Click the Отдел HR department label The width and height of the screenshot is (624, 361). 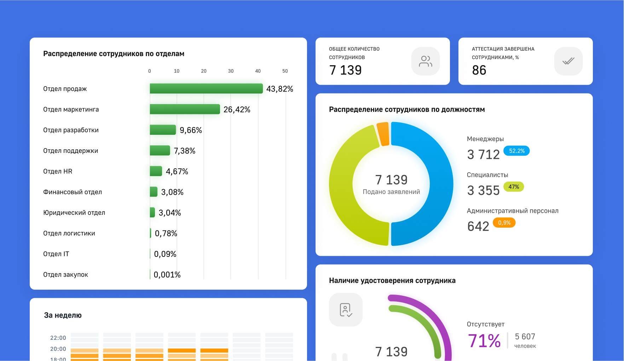click(58, 171)
